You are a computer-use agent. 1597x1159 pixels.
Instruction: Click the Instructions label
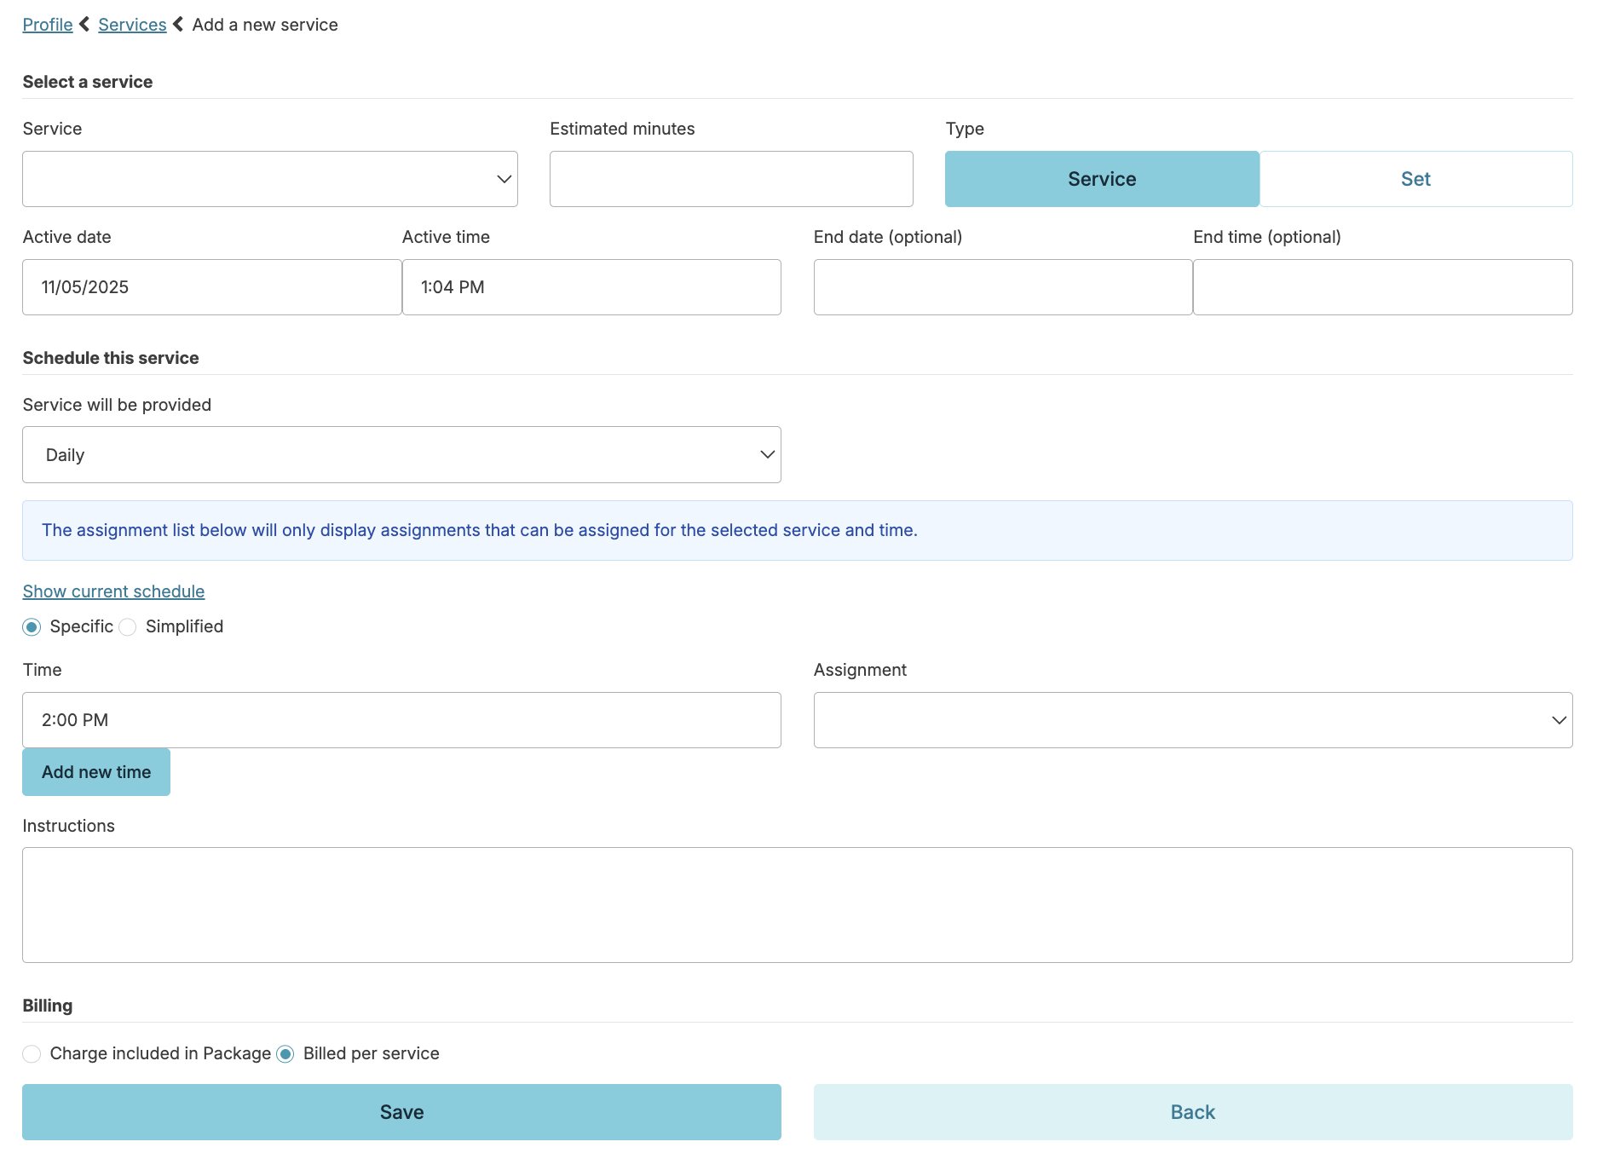(x=69, y=826)
